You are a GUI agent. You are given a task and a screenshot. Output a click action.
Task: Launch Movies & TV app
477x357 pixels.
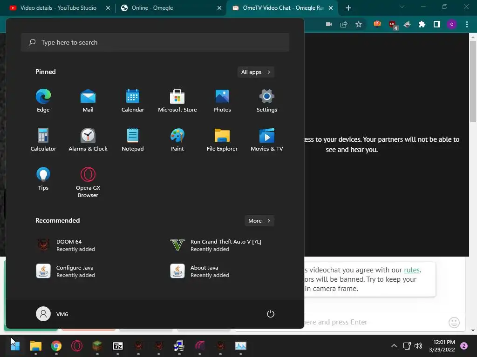[267, 139]
